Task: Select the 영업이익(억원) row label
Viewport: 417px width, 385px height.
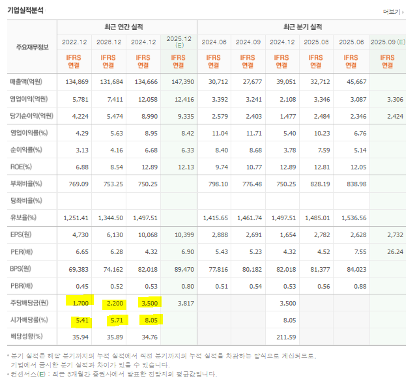Action: 29,99
